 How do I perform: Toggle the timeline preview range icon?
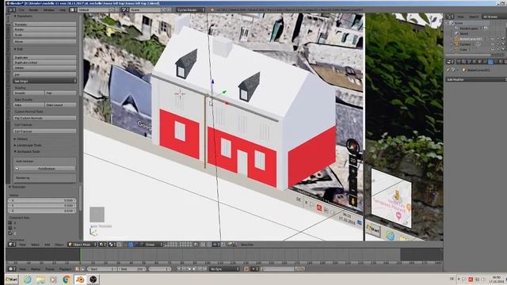[x=78, y=269]
